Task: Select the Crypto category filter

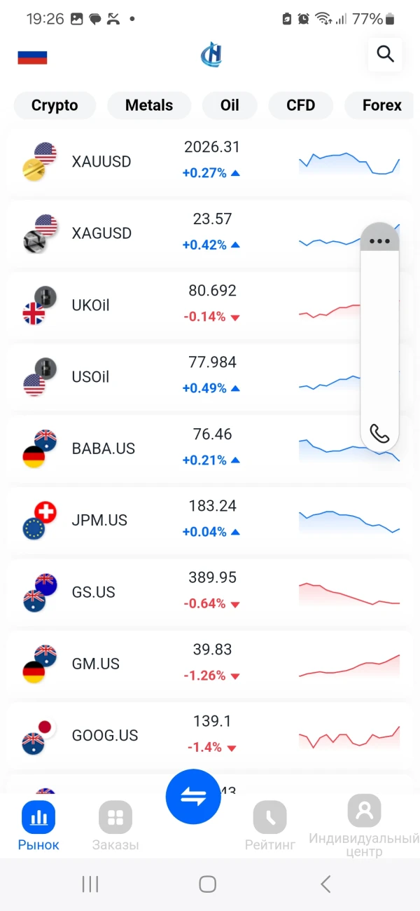Action: [x=55, y=106]
